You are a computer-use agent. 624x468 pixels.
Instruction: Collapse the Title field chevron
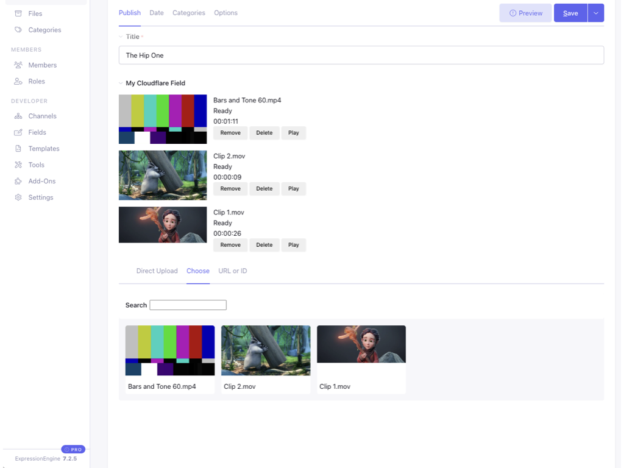coord(121,37)
